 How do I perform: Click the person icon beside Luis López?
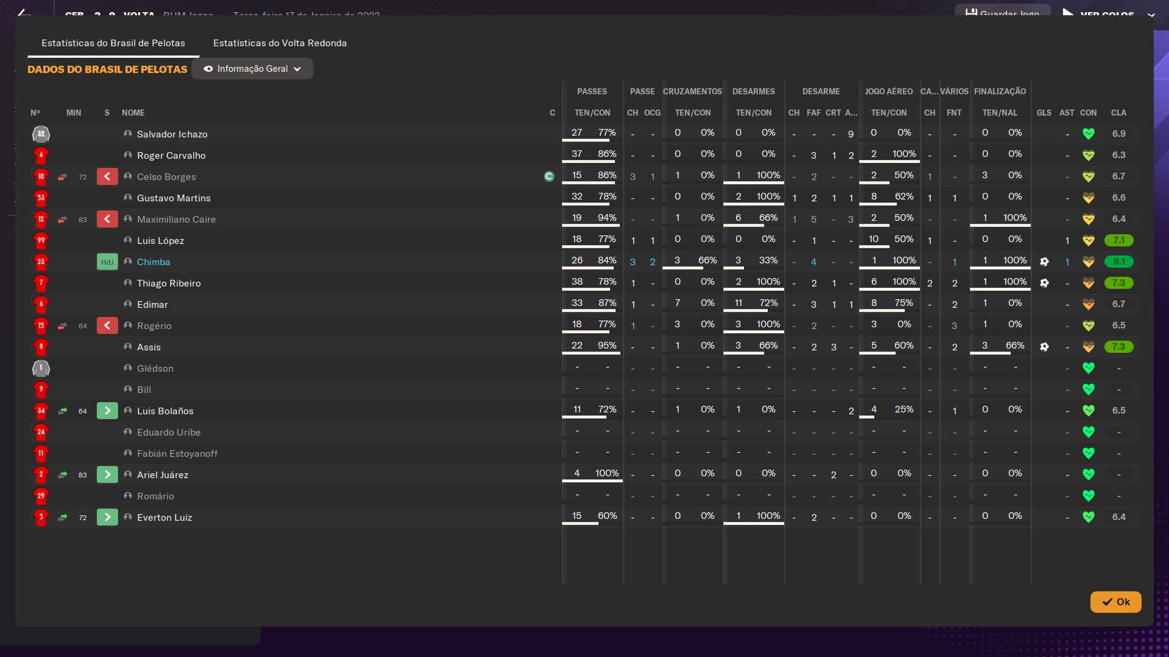pyautogui.click(x=128, y=240)
